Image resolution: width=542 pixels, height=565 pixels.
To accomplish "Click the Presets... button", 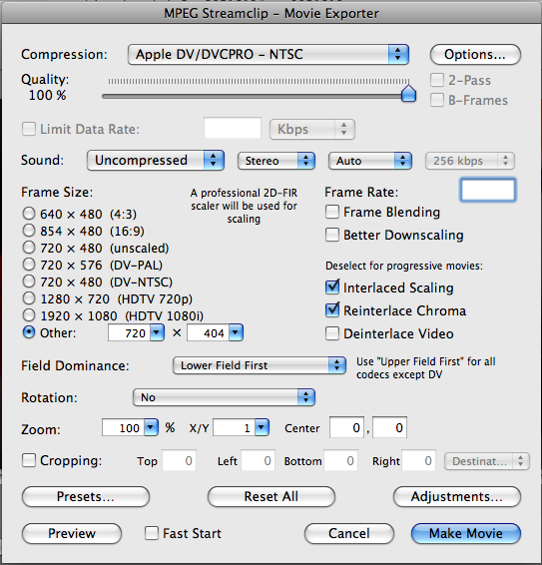I will (x=86, y=496).
